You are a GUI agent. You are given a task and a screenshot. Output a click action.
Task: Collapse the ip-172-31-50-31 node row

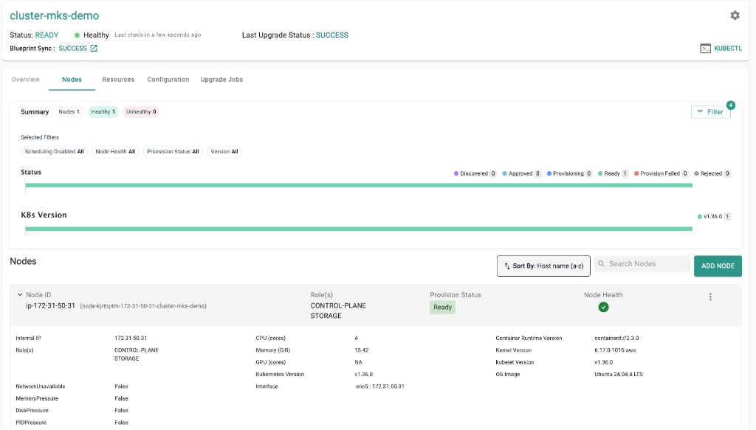(20, 295)
